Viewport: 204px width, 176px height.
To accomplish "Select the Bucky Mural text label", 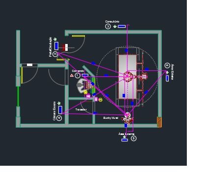I will [111, 118].
